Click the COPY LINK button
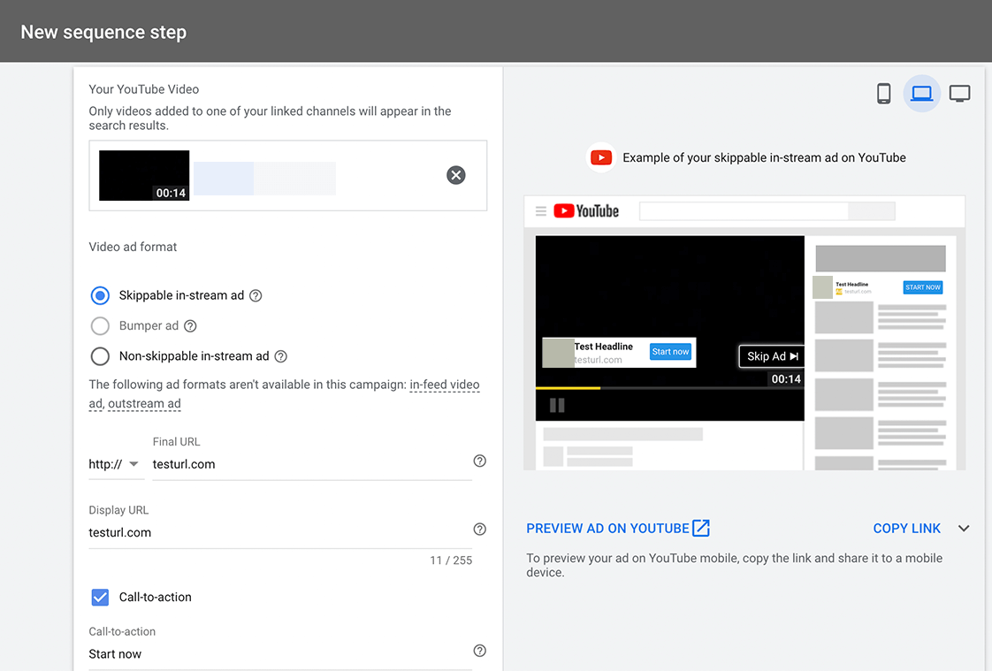The width and height of the screenshot is (992, 671). pos(906,528)
